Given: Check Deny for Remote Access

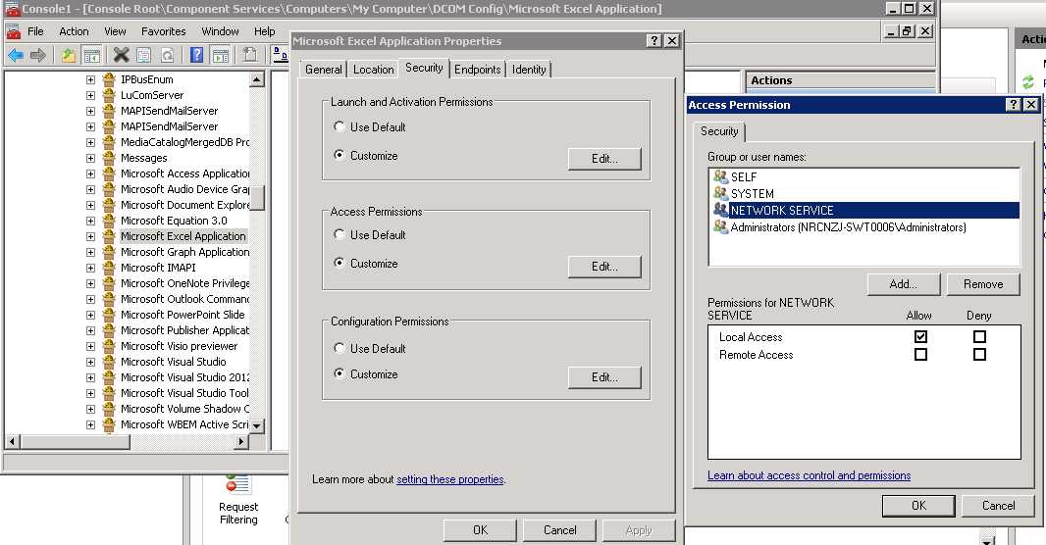Looking at the screenshot, I should click(x=979, y=355).
